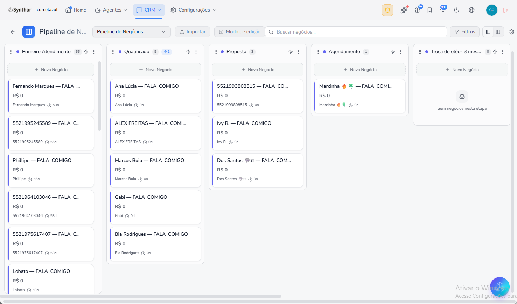Add Novo Negócio in Agendamento

(360, 70)
